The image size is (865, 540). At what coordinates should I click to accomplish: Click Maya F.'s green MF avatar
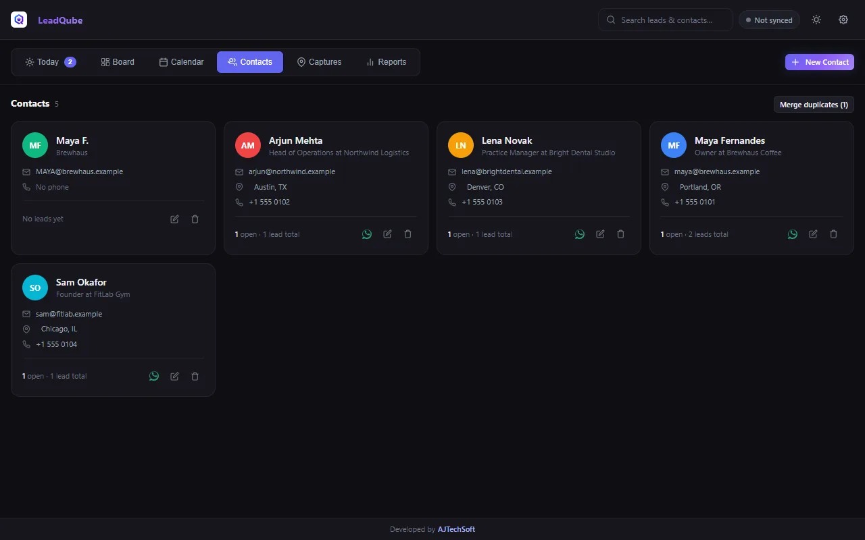[x=35, y=145]
